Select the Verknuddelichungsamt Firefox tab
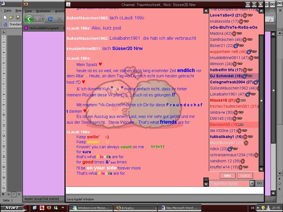Viewport: 283px width, 212px height. pos(43,28)
